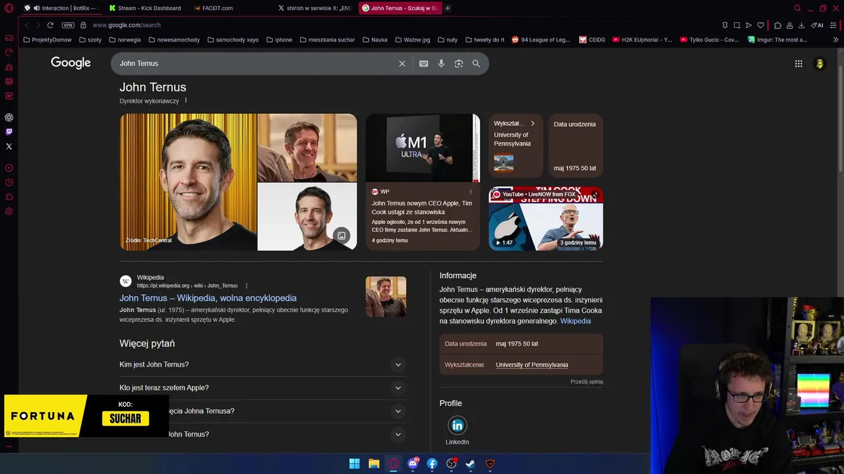This screenshot has height=474, width=844.
Task: Open University of Pennsylvania education link
Action: click(531, 365)
